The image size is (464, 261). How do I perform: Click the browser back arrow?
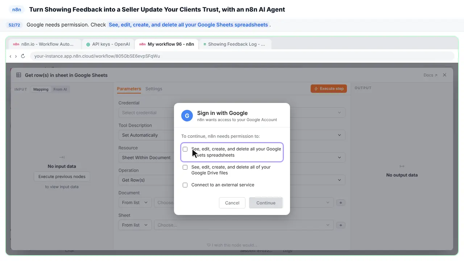point(11,56)
